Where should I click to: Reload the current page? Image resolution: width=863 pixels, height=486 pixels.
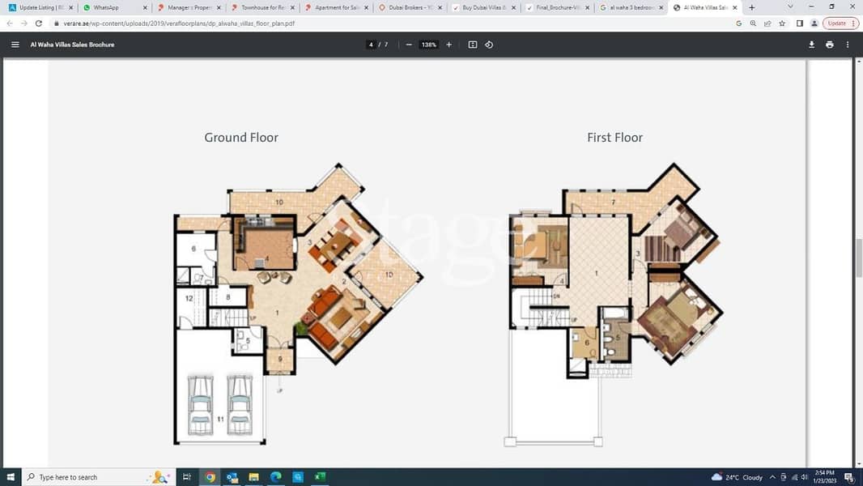tap(39, 23)
